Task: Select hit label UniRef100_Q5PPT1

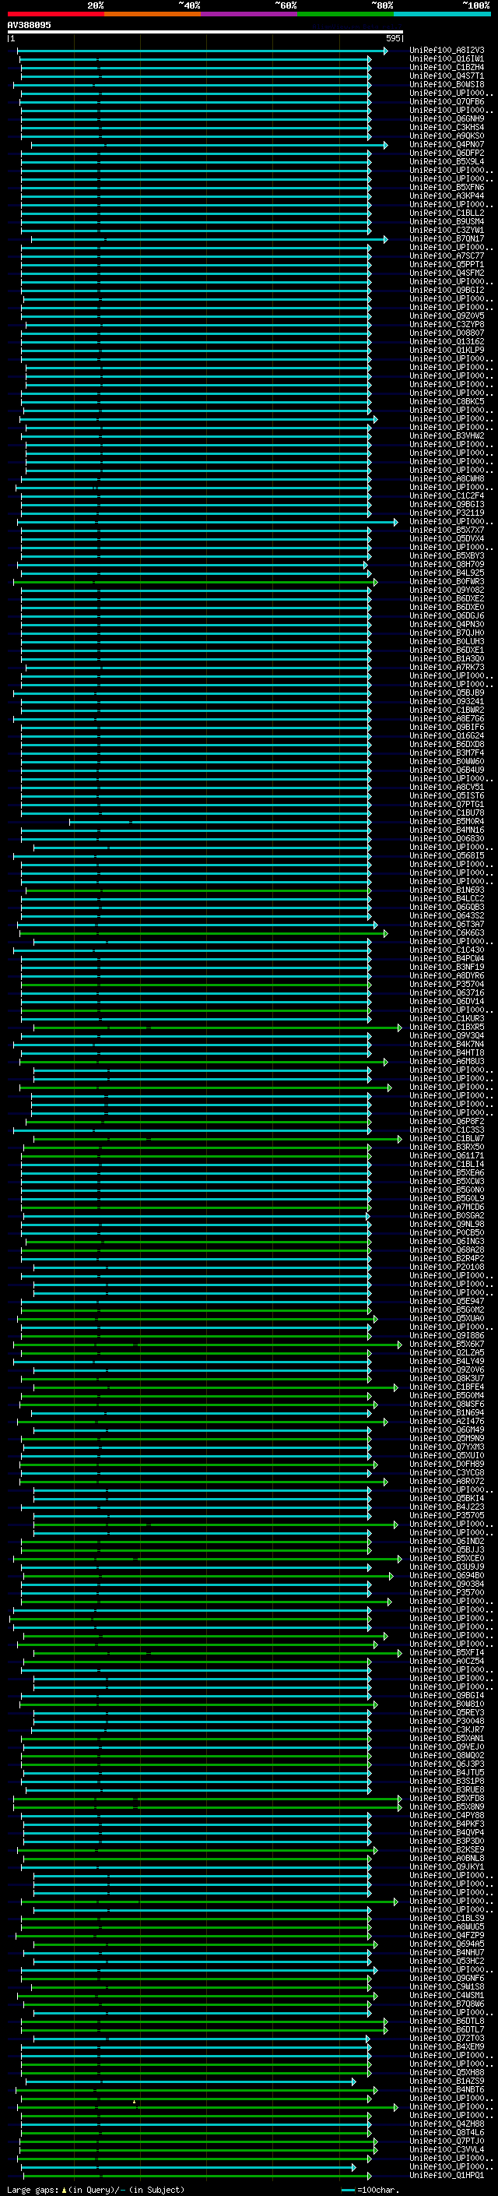Action: pyautogui.click(x=447, y=264)
